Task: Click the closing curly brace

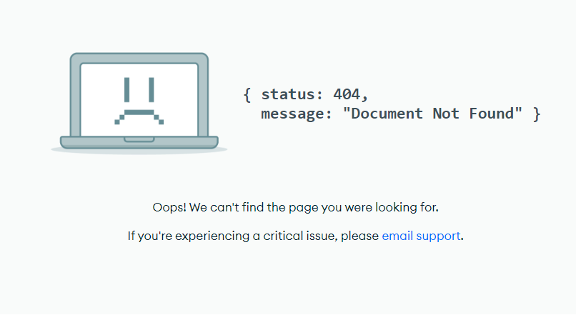Action: pyautogui.click(x=537, y=114)
